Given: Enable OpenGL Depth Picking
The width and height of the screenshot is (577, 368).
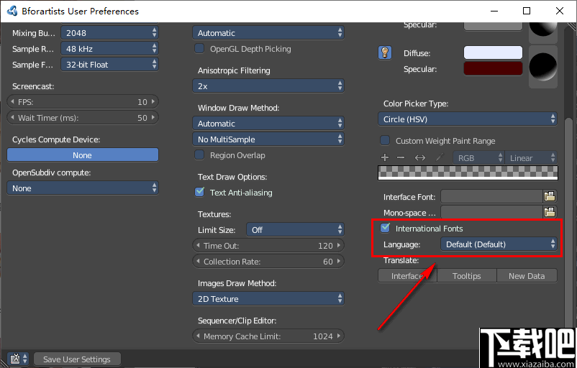Looking at the screenshot, I should point(200,49).
